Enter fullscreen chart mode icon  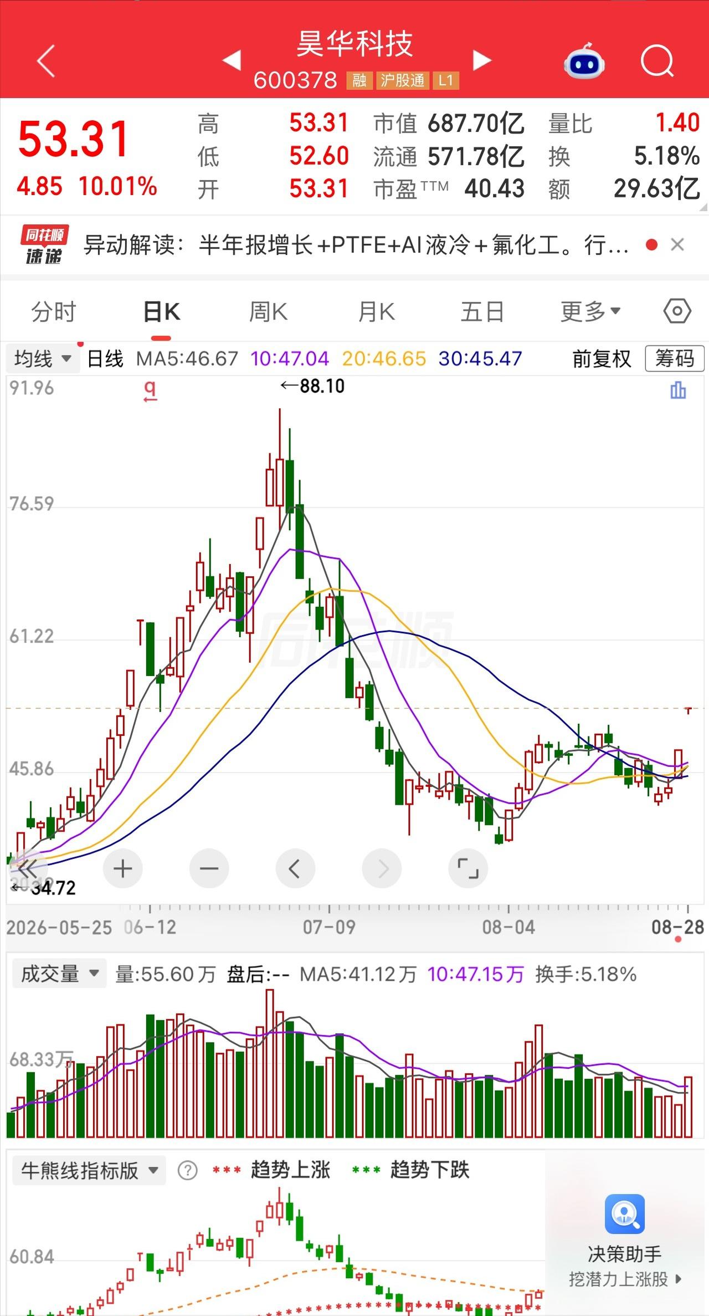point(467,868)
